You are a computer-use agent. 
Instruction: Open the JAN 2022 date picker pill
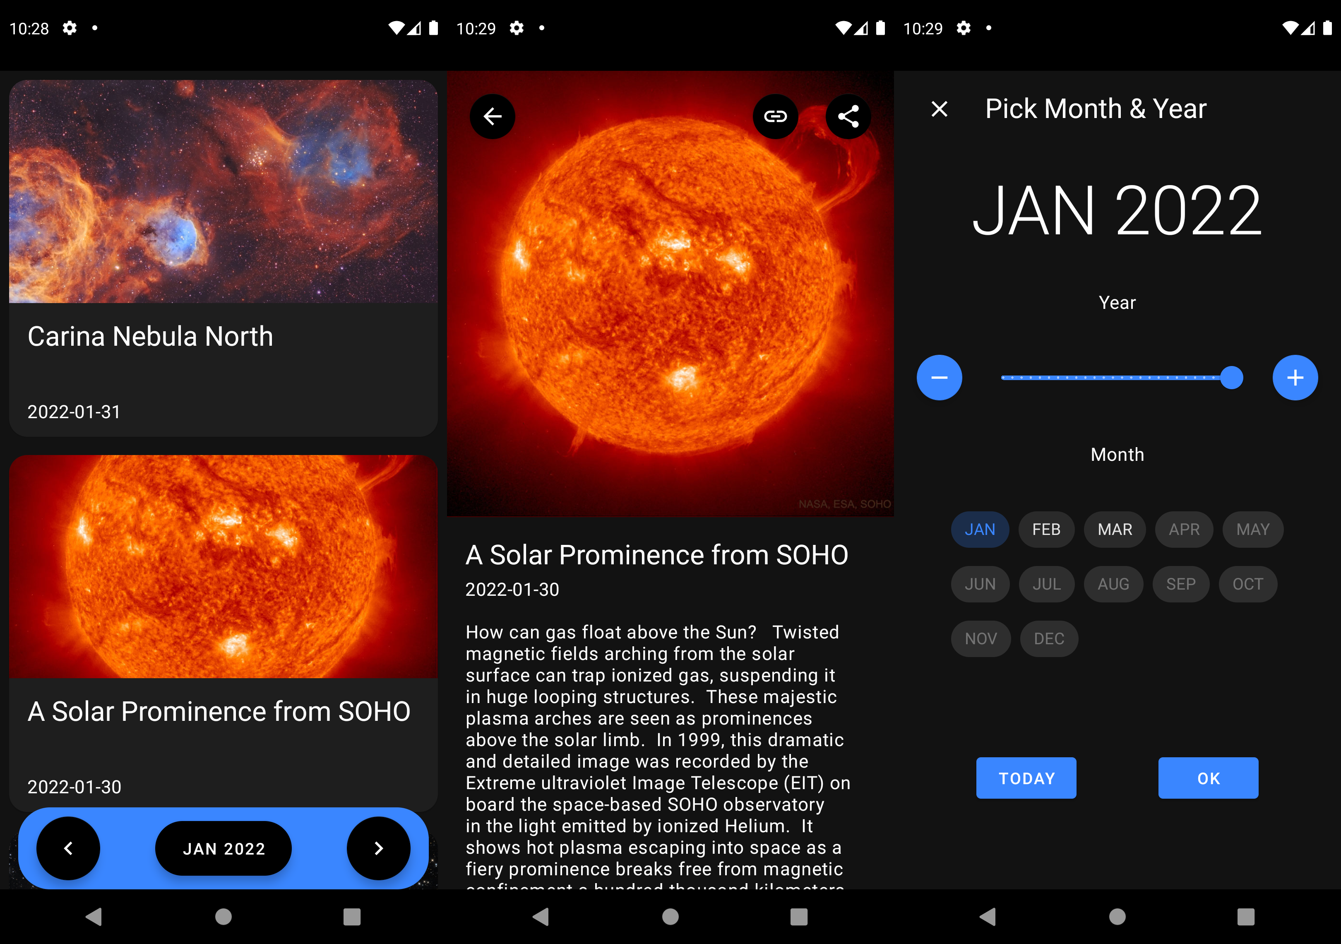[223, 848]
